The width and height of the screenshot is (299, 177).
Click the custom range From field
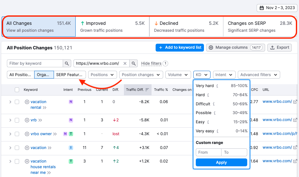208,152
